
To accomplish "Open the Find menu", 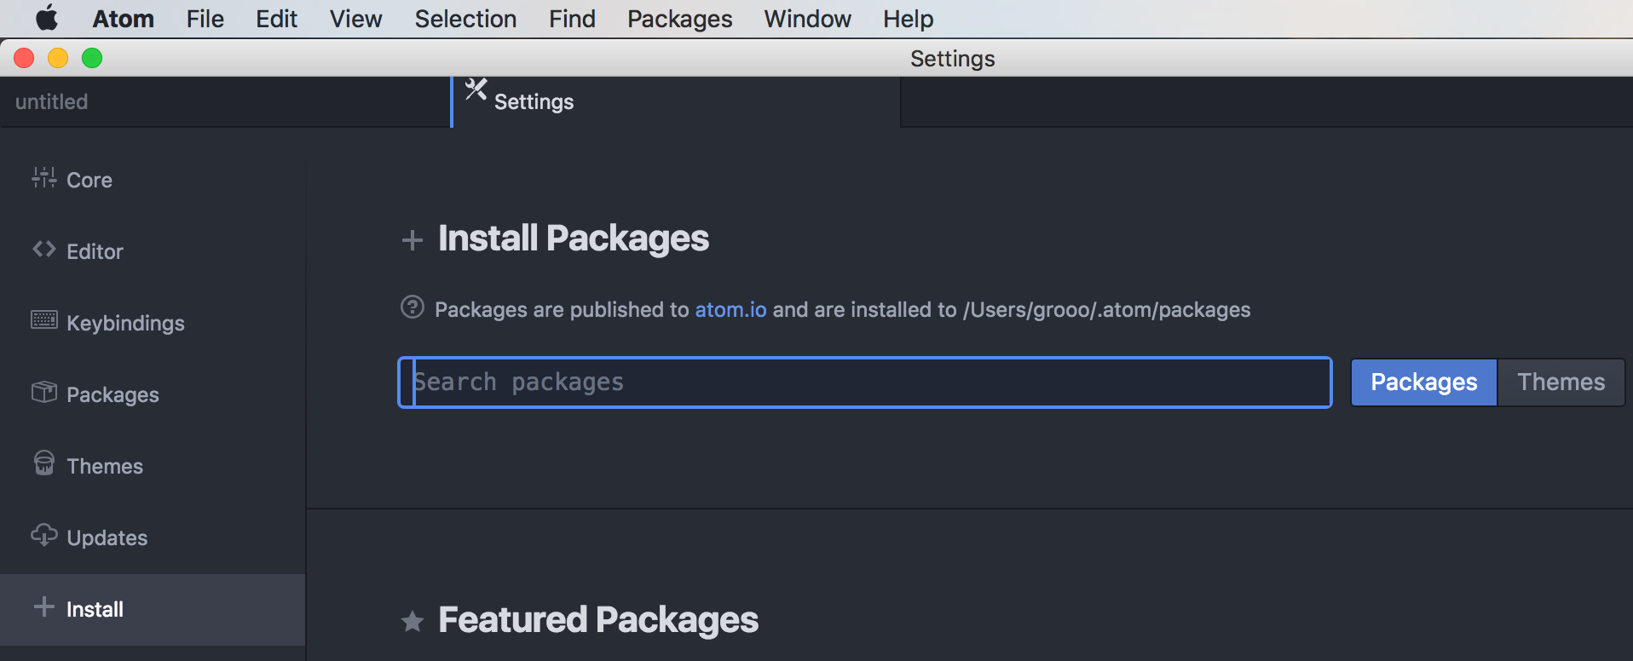I will (572, 19).
